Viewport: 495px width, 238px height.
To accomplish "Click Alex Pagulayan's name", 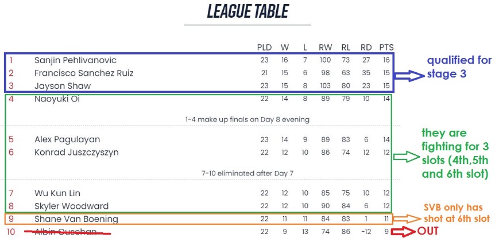I will pyautogui.click(x=67, y=139).
